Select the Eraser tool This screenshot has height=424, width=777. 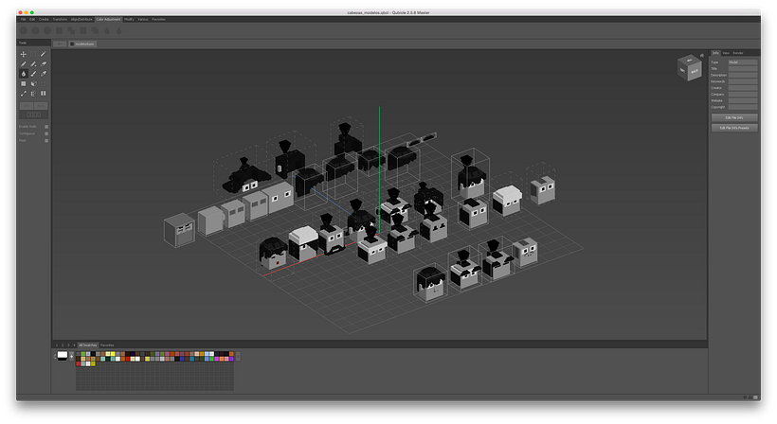click(43, 63)
